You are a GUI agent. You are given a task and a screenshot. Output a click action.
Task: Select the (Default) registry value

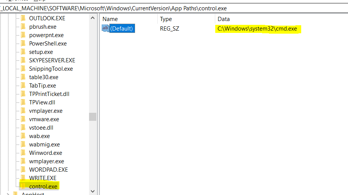(x=122, y=29)
